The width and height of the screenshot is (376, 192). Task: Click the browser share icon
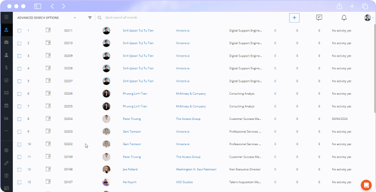click(x=339, y=6)
